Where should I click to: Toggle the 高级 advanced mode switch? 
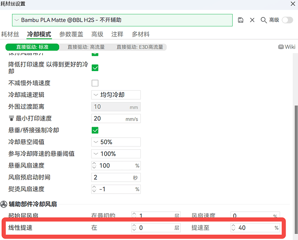[287, 20]
